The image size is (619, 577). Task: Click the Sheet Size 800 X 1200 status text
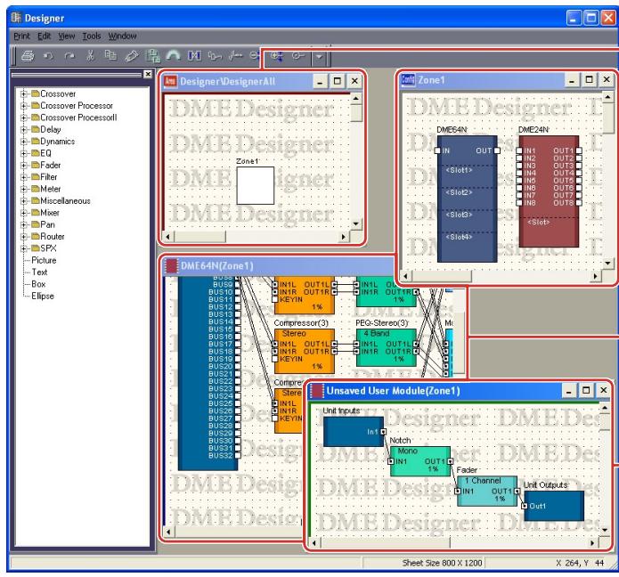(442, 563)
